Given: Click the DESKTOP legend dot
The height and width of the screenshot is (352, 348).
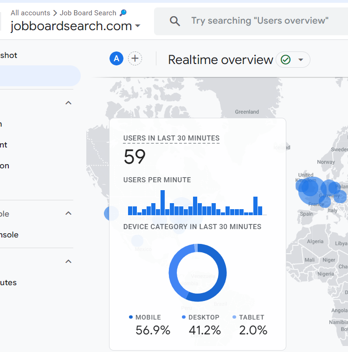Looking at the screenshot, I should (x=184, y=317).
